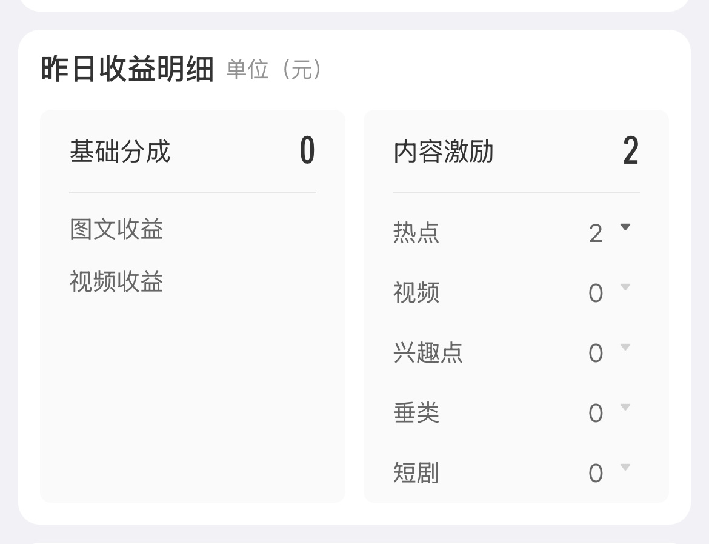Expand the 热点 dropdown arrow
This screenshot has width=709, height=544.
(x=625, y=227)
